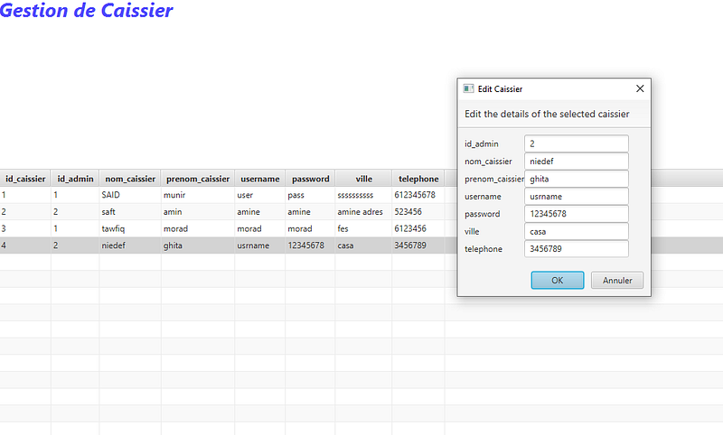This screenshot has width=723, height=435.
Task: Click the Annuler button
Action: pyautogui.click(x=617, y=281)
